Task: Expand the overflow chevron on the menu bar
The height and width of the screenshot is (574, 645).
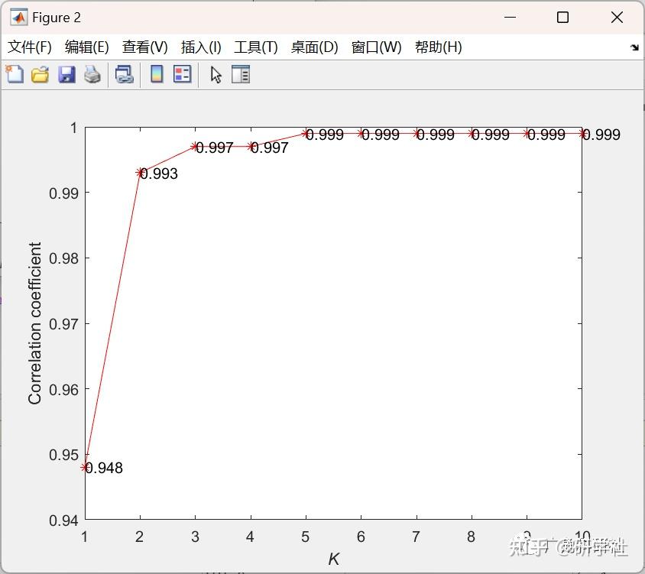Action: 635,47
